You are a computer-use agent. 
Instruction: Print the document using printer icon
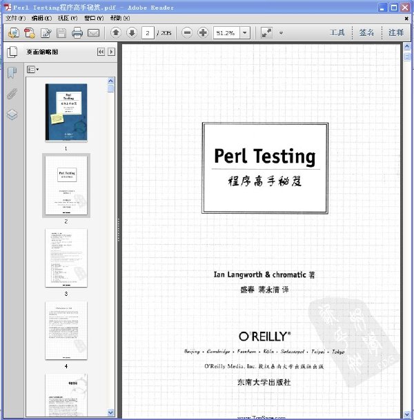(77, 33)
